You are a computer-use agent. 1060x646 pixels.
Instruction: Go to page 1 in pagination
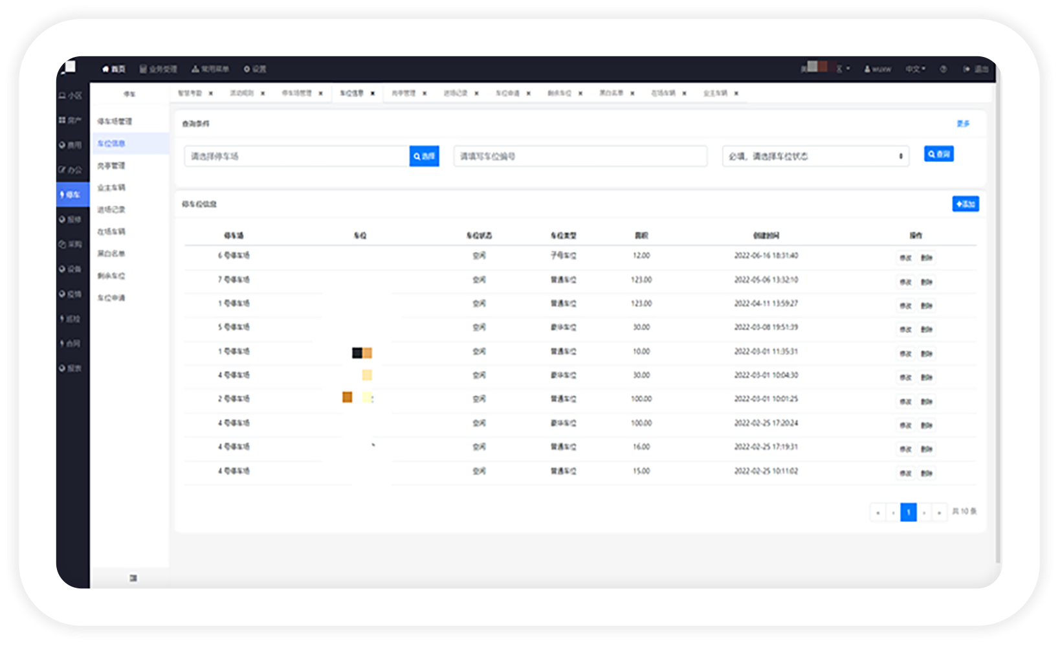[x=908, y=513]
